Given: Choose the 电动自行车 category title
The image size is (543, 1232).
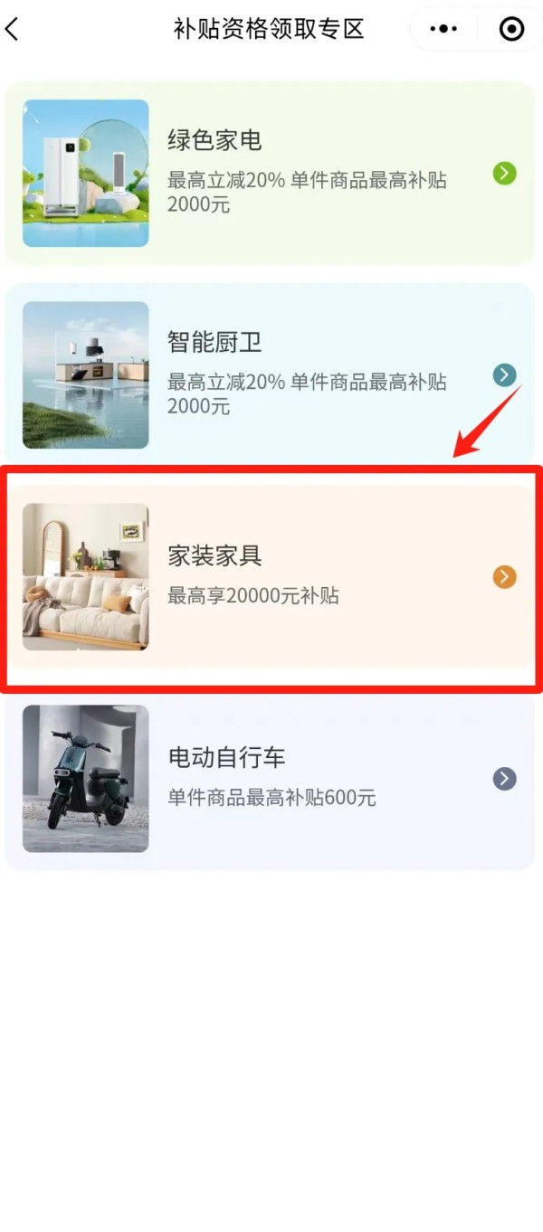Looking at the screenshot, I should (x=226, y=756).
